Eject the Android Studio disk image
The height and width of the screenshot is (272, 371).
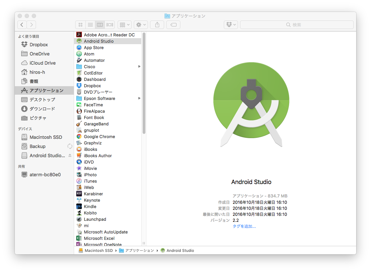70,155
